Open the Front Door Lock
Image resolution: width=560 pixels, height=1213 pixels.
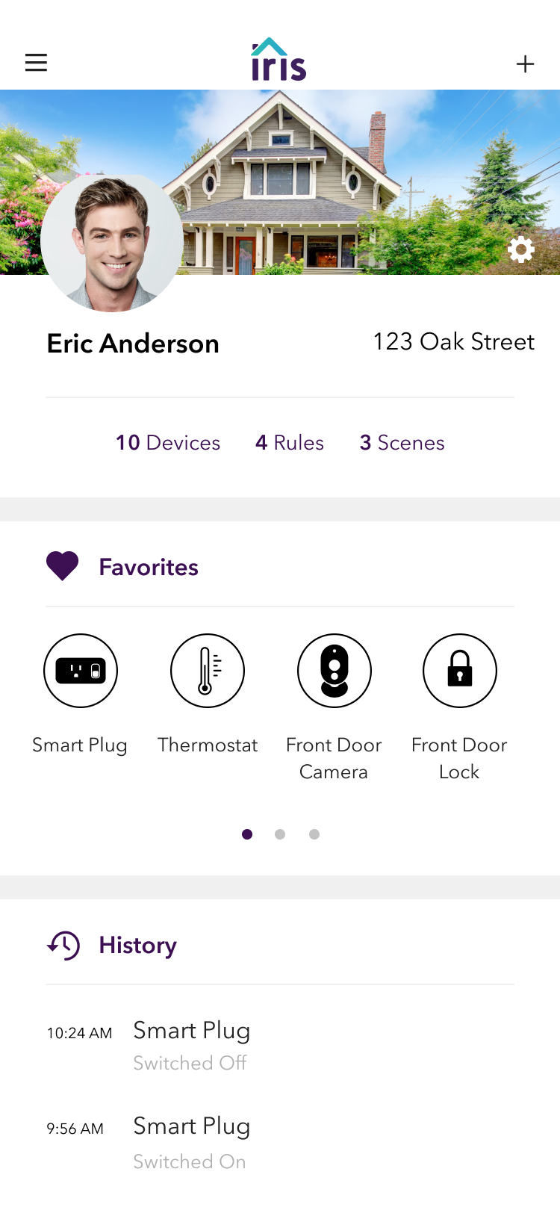click(459, 671)
